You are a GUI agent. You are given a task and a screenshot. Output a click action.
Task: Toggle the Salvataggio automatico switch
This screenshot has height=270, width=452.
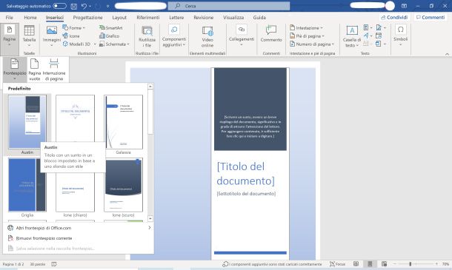coord(59,6)
